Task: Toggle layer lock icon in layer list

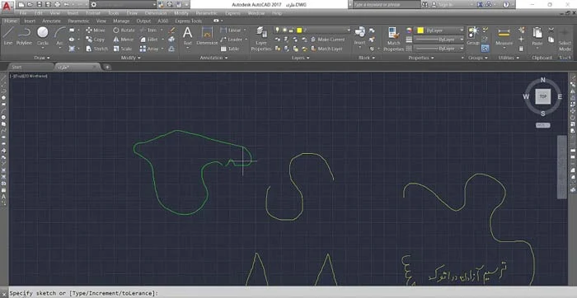Action: 291,30
